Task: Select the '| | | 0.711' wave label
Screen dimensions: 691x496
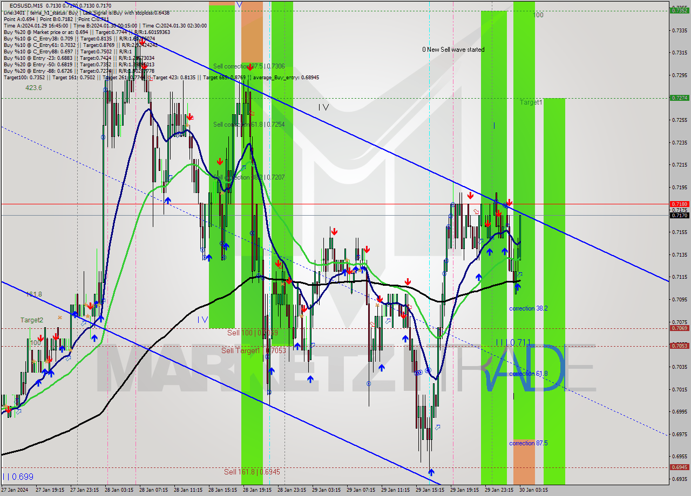Action: (x=513, y=342)
